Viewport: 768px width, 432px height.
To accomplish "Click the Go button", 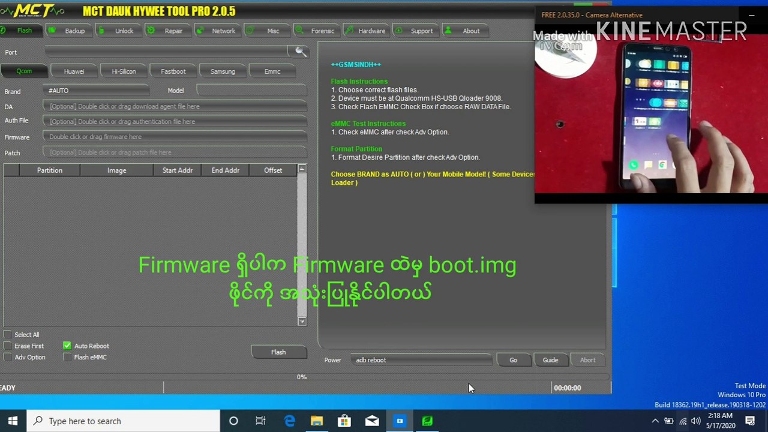I will click(513, 360).
